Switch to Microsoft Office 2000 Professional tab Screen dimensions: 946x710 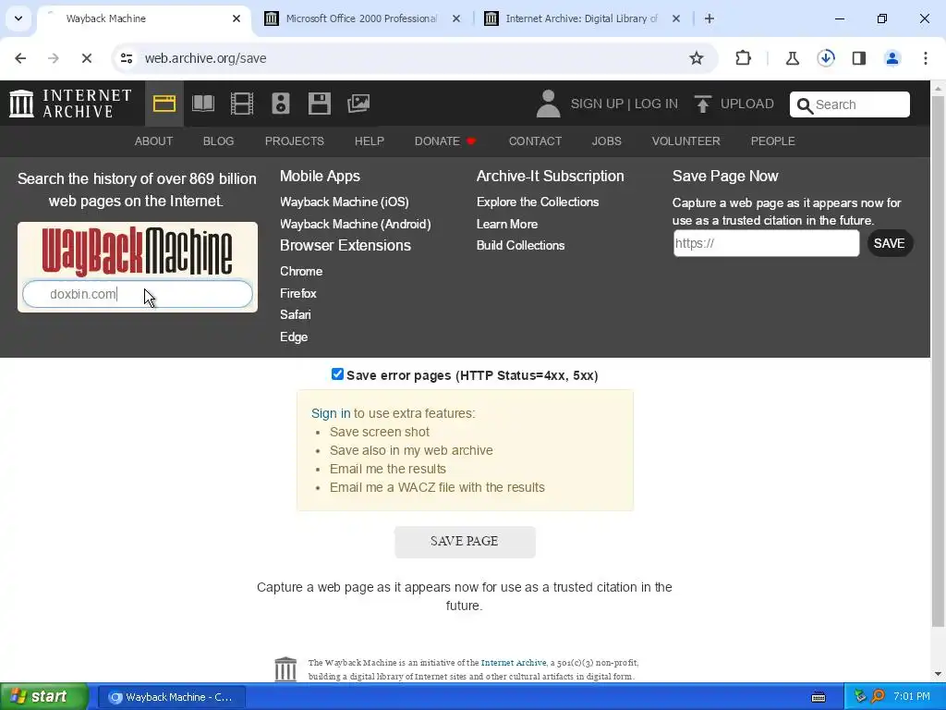pos(362,18)
